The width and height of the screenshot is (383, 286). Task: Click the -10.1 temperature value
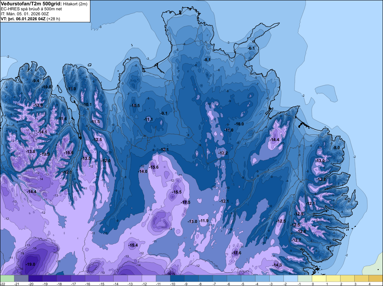click(87, 105)
